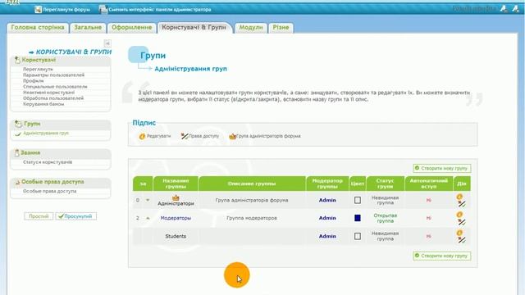
Task: Click edit icon for Students group
Action: click(x=459, y=233)
